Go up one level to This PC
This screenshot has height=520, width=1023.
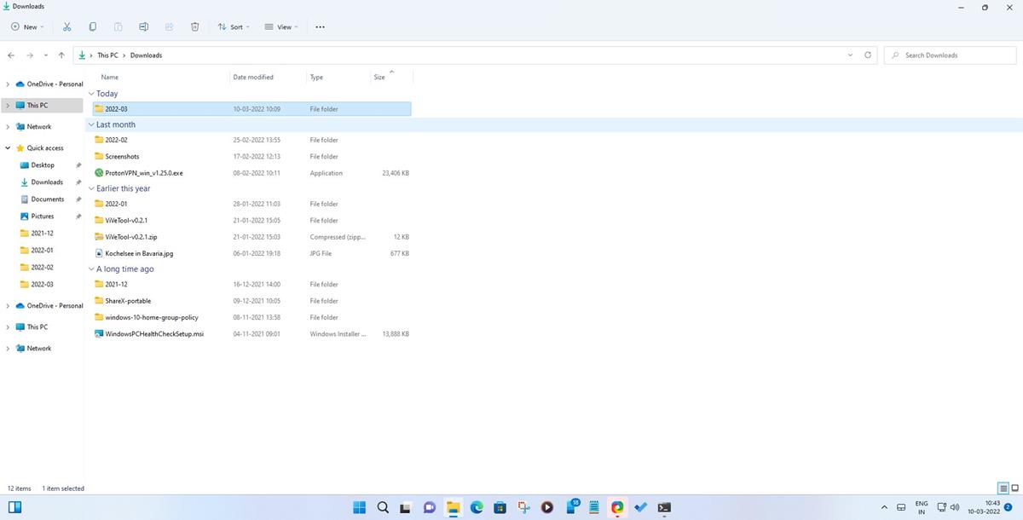click(61, 55)
